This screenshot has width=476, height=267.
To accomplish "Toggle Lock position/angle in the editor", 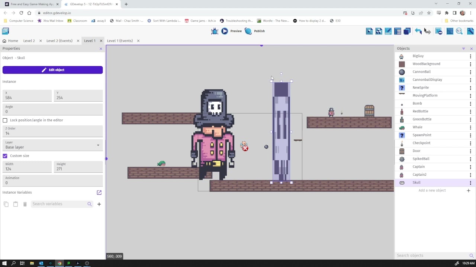I will (x=5, y=120).
